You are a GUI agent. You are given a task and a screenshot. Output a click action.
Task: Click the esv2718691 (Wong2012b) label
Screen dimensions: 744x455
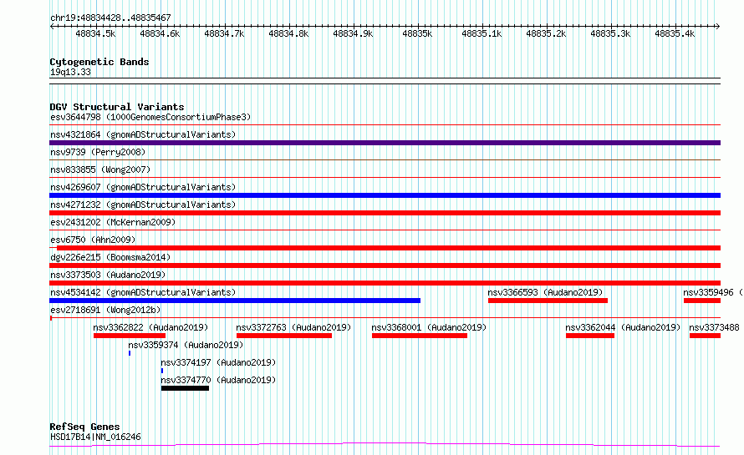coord(105,310)
